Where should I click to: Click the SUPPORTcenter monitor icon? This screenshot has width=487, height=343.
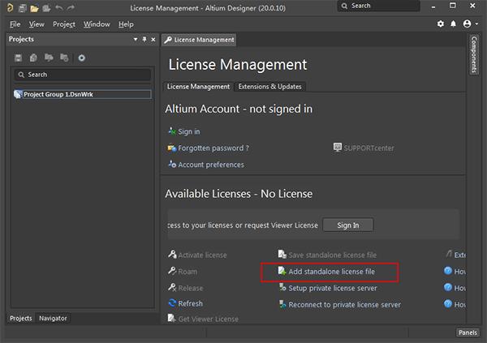338,147
